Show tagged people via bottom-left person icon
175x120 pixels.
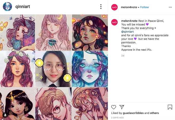[x=5, y=115]
